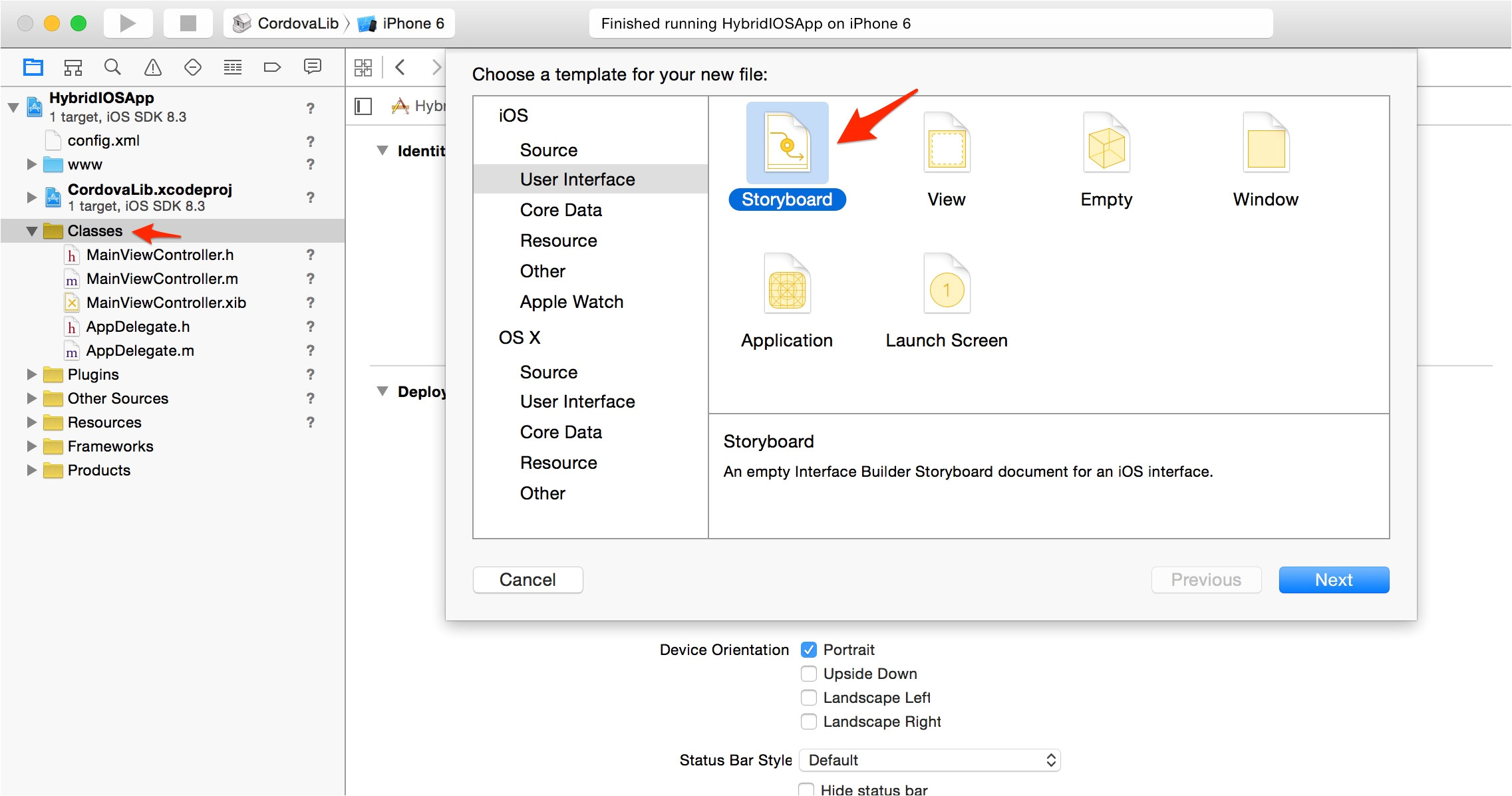This screenshot has height=796, width=1512.
Task: Toggle the project and targets list sidebar icon
Action: click(x=363, y=106)
